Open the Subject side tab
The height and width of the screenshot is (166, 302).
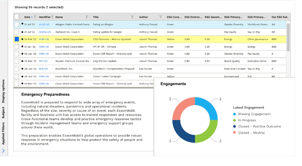pos(3,112)
